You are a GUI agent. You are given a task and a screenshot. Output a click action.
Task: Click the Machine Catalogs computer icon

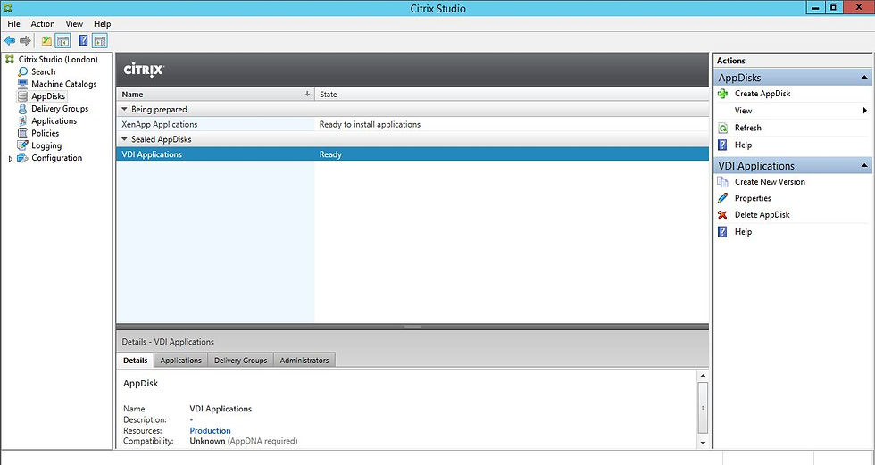pyautogui.click(x=22, y=84)
